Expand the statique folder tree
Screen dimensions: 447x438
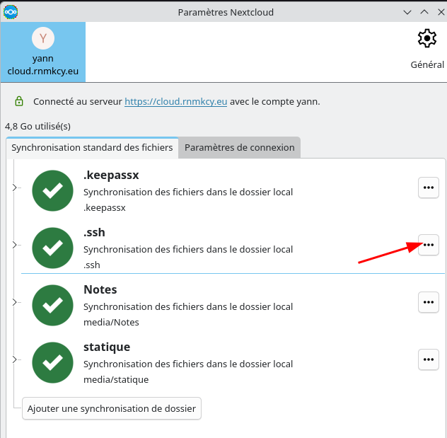pos(15,359)
